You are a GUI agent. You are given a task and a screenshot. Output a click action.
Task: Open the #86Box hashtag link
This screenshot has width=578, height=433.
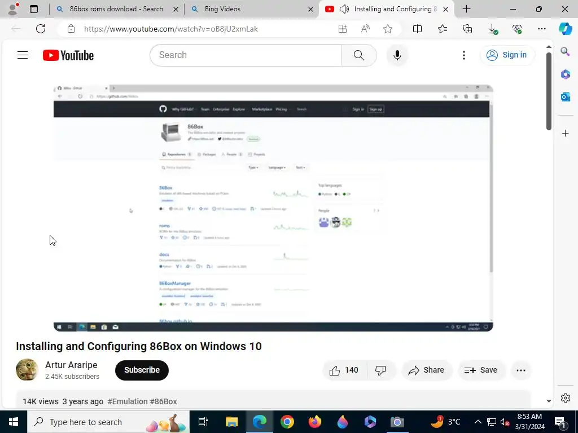[x=164, y=401]
